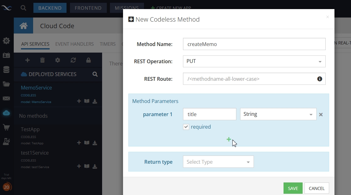This screenshot has height=195, width=351.
Task: Open the test1Service service
Action: pyautogui.click(x=35, y=153)
